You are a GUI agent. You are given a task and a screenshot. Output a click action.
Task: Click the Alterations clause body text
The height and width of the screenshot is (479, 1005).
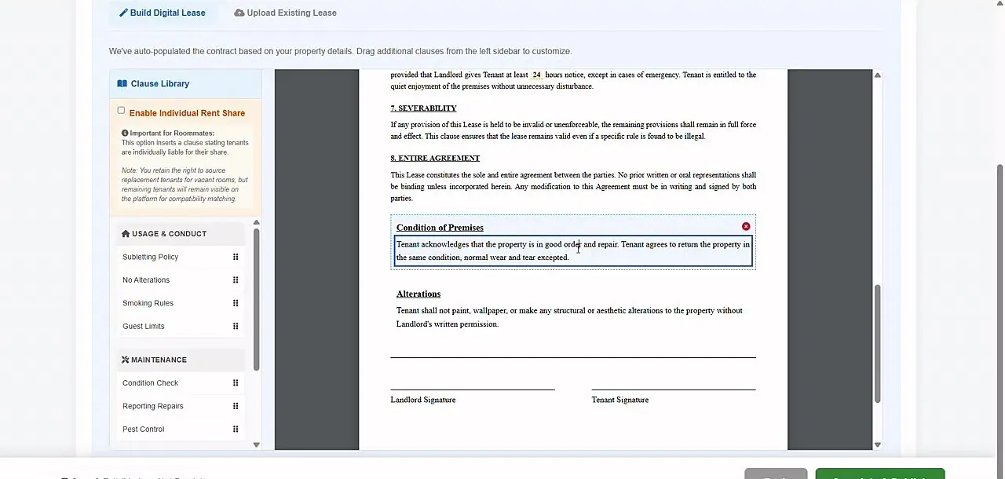[x=569, y=317]
